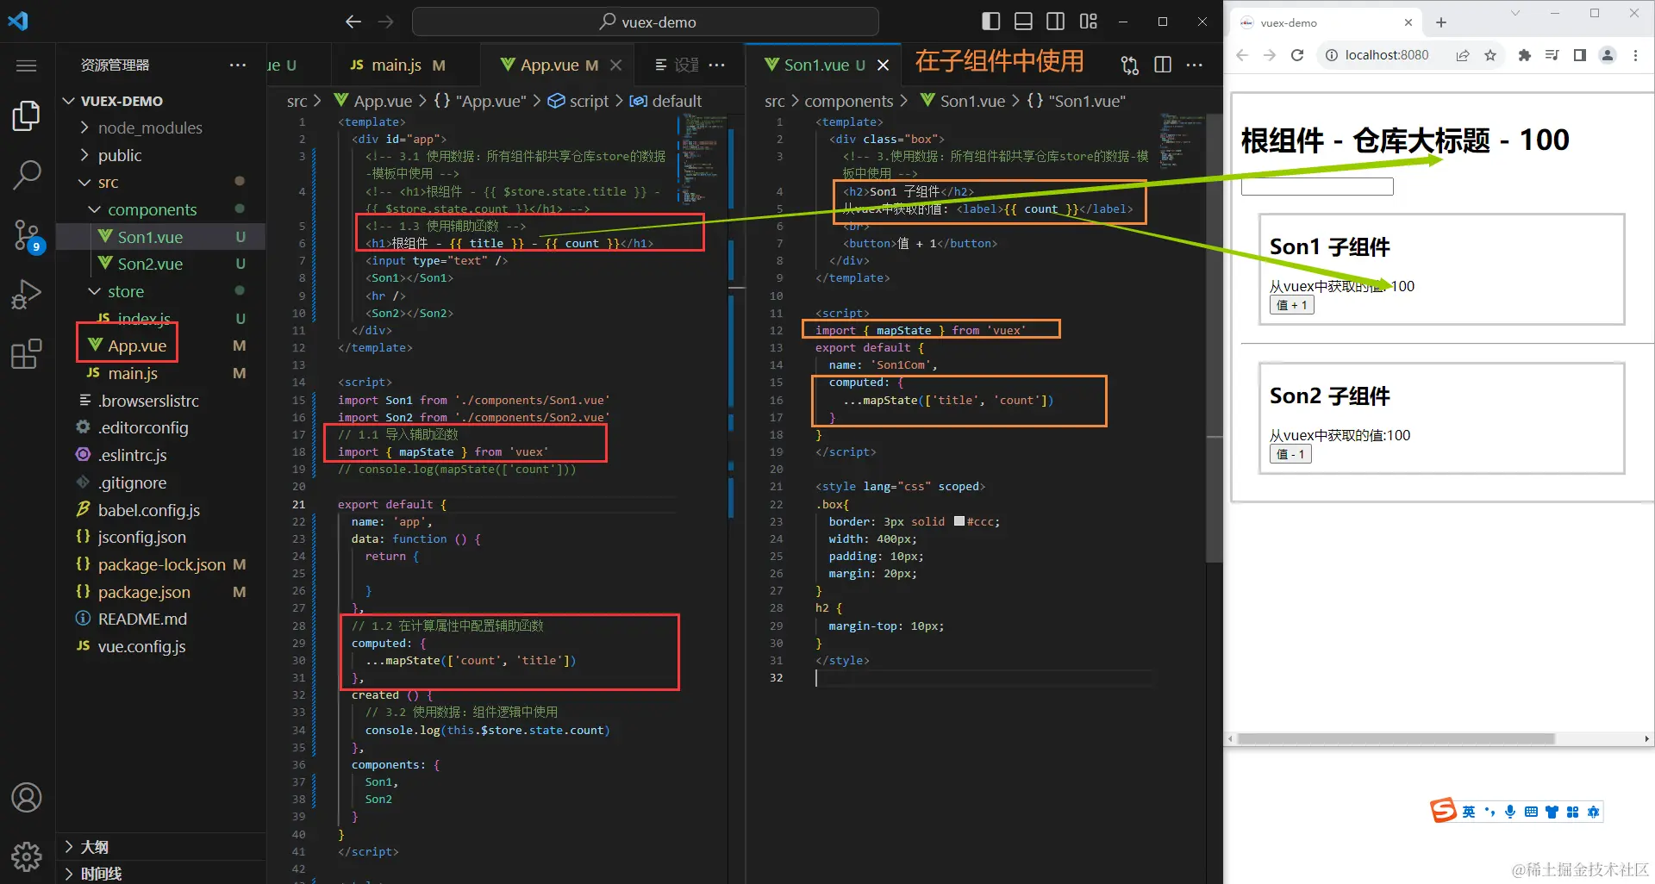The width and height of the screenshot is (1655, 884).
Task: Open the Accounts icon in activity bar
Action: coord(27,798)
